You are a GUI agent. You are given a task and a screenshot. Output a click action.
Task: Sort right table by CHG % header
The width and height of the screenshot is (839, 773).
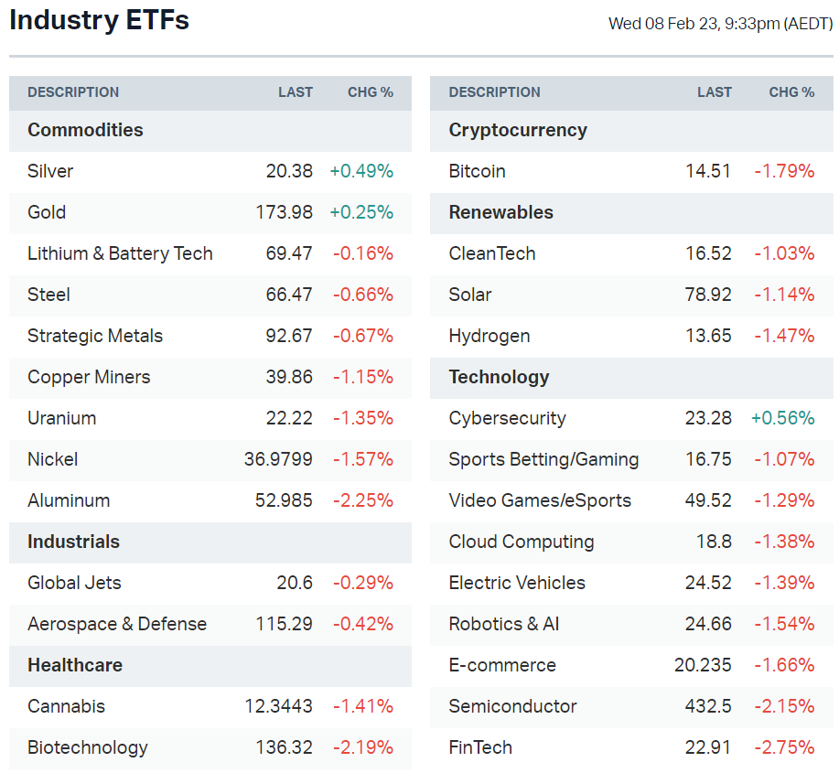point(791,92)
